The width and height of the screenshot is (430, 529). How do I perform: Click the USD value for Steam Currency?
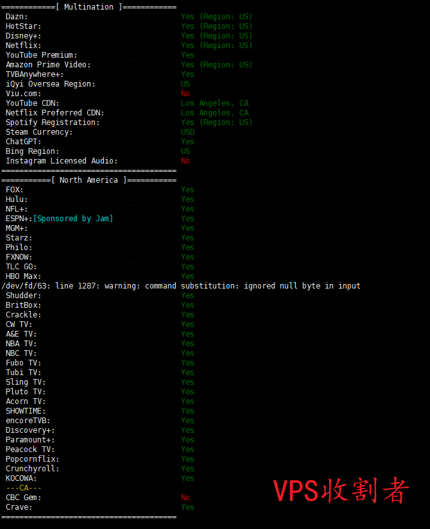click(187, 132)
